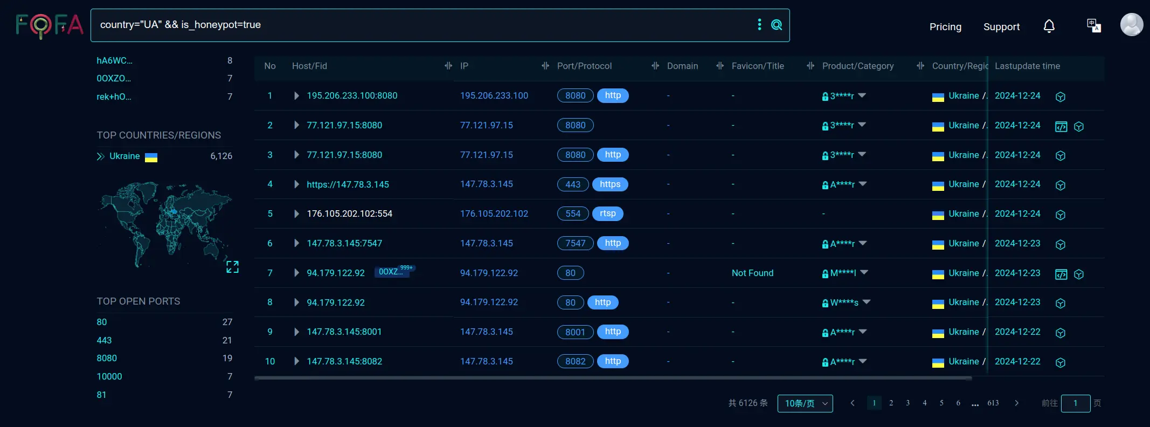Go to page 3 of results
Screen dimensions: 1150x427
coord(907,403)
